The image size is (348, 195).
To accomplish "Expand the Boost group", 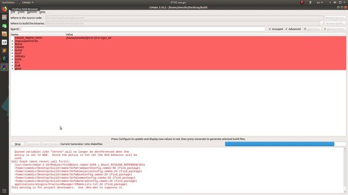I will (x=13, y=44).
